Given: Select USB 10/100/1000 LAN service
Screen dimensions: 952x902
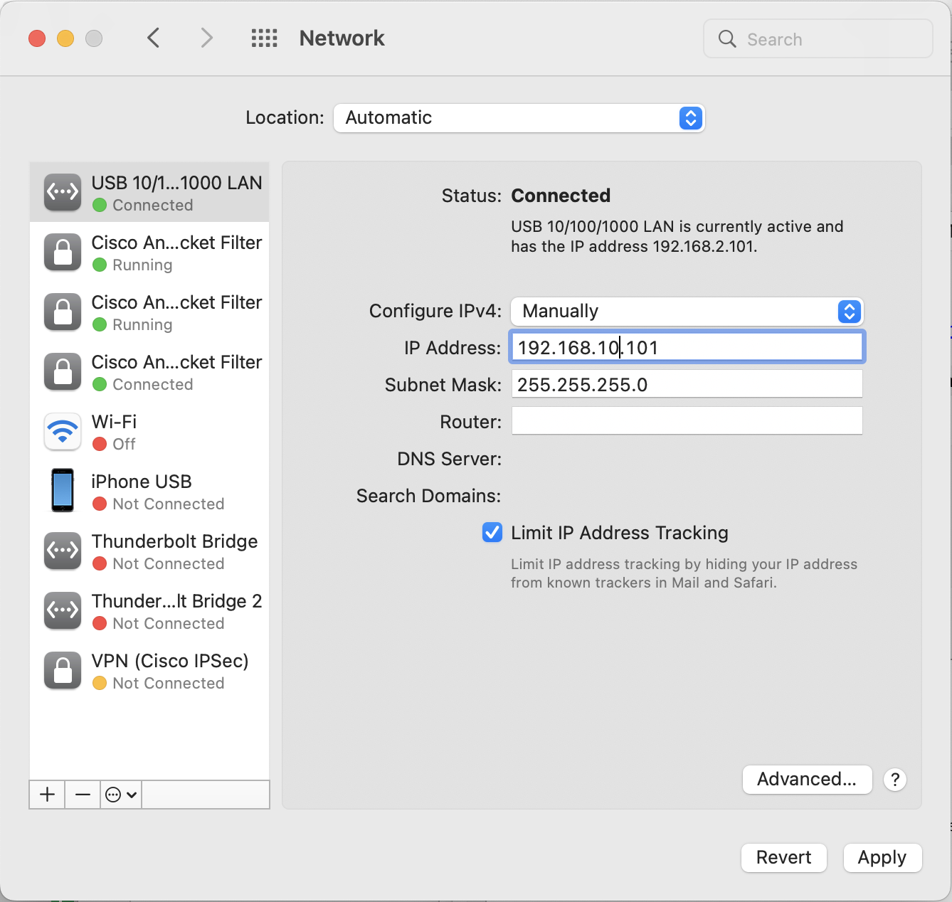Looking at the screenshot, I should 149,193.
